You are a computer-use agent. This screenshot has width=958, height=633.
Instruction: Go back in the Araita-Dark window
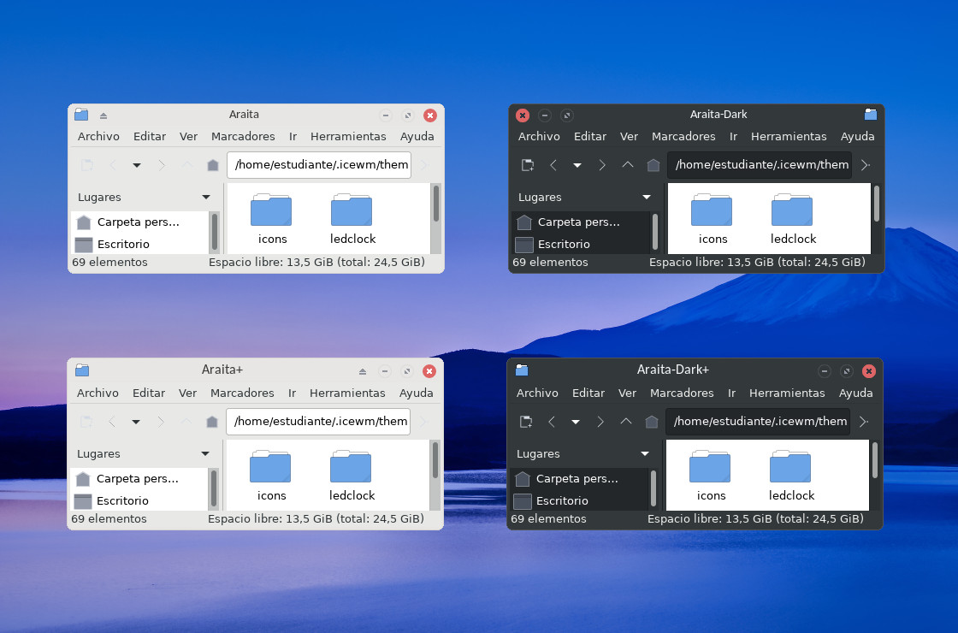click(553, 165)
